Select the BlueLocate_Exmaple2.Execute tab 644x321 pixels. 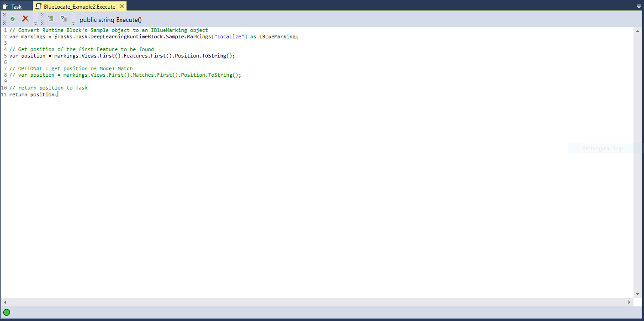click(x=79, y=7)
